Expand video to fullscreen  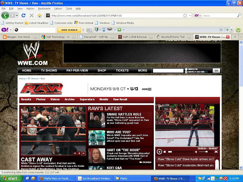[x=216, y=152]
